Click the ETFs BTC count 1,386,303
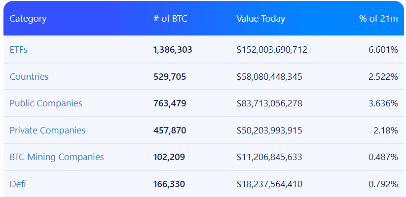This screenshot has width=406, height=197. pyautogui.click(x=173, y=50)
